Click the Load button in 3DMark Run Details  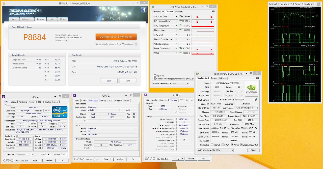tap(109, 81)
